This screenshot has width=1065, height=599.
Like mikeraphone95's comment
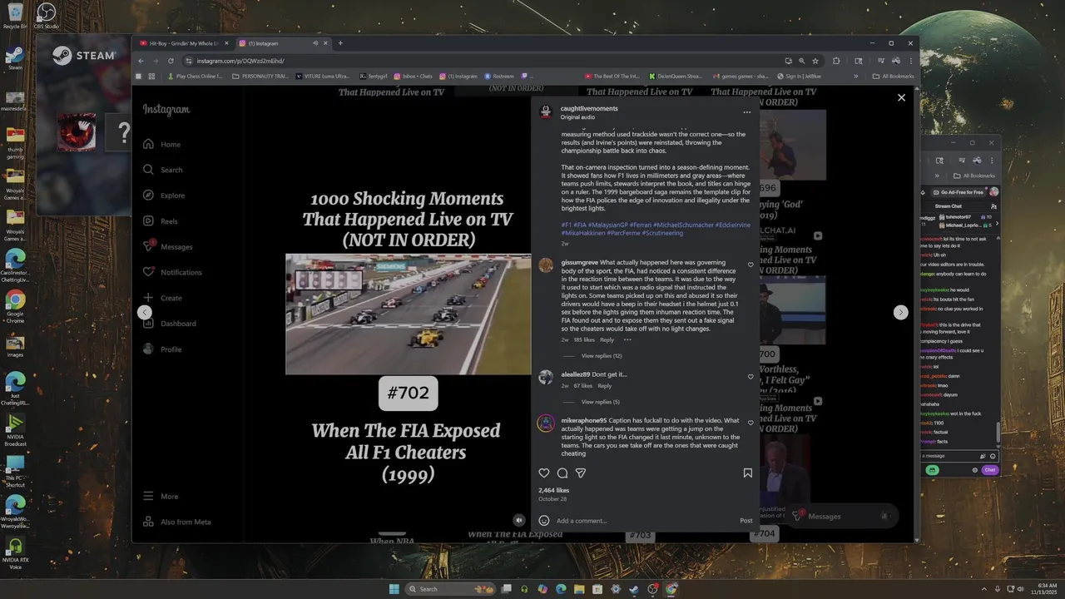pos(750,423)
